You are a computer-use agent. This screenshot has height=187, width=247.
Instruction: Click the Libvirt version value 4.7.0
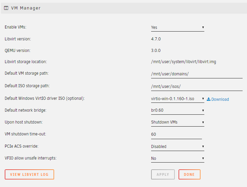click(156, 39)
